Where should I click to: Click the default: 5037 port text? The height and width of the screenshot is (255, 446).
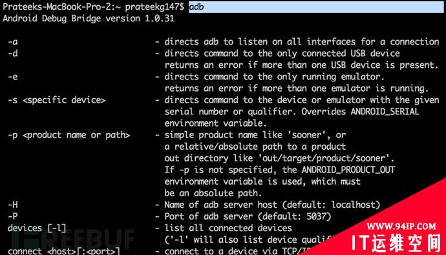(x=294, y=216)
